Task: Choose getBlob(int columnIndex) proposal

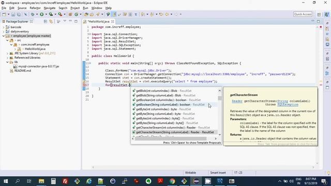Action: (174, 91)
